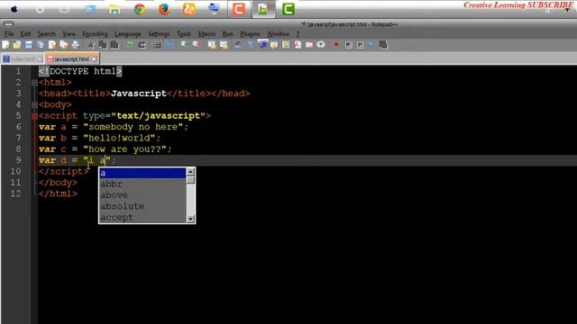Switch to the index.html tab
Viewport: 577px width, 324px height.
23,58
